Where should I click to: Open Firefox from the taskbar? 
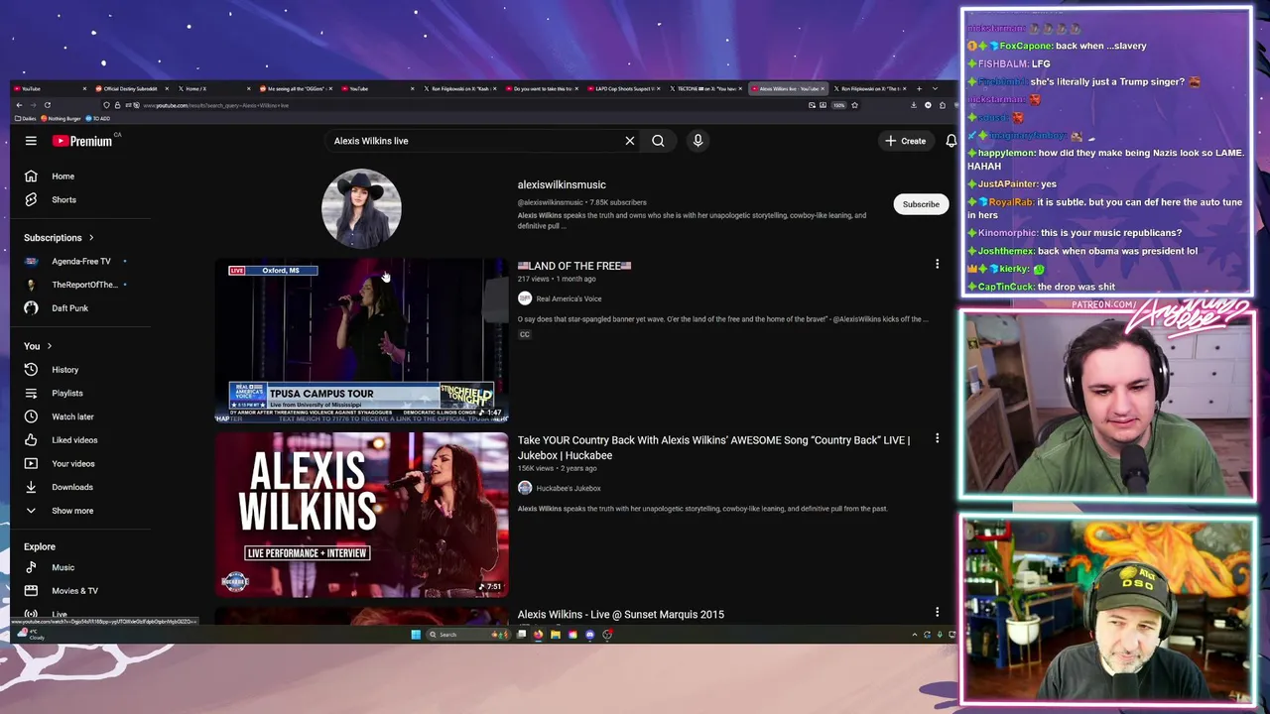538,635
